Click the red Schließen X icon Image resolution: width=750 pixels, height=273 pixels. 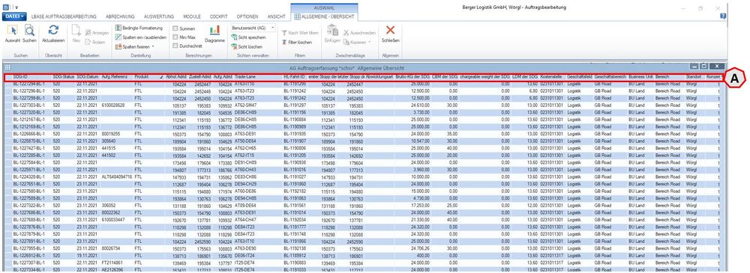pos(390,30)
